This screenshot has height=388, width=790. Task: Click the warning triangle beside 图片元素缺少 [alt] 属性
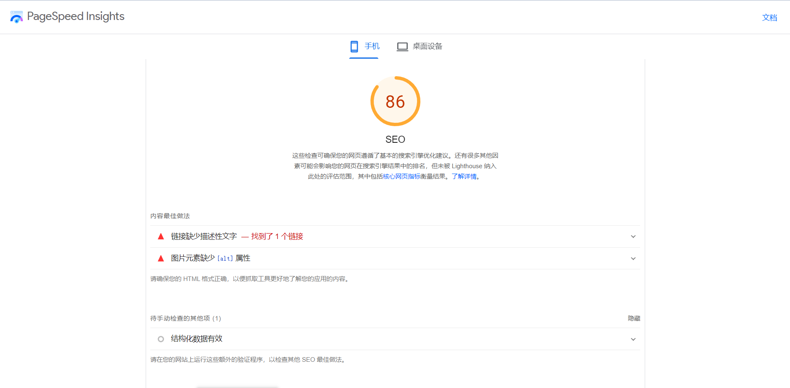click(160, 258)
